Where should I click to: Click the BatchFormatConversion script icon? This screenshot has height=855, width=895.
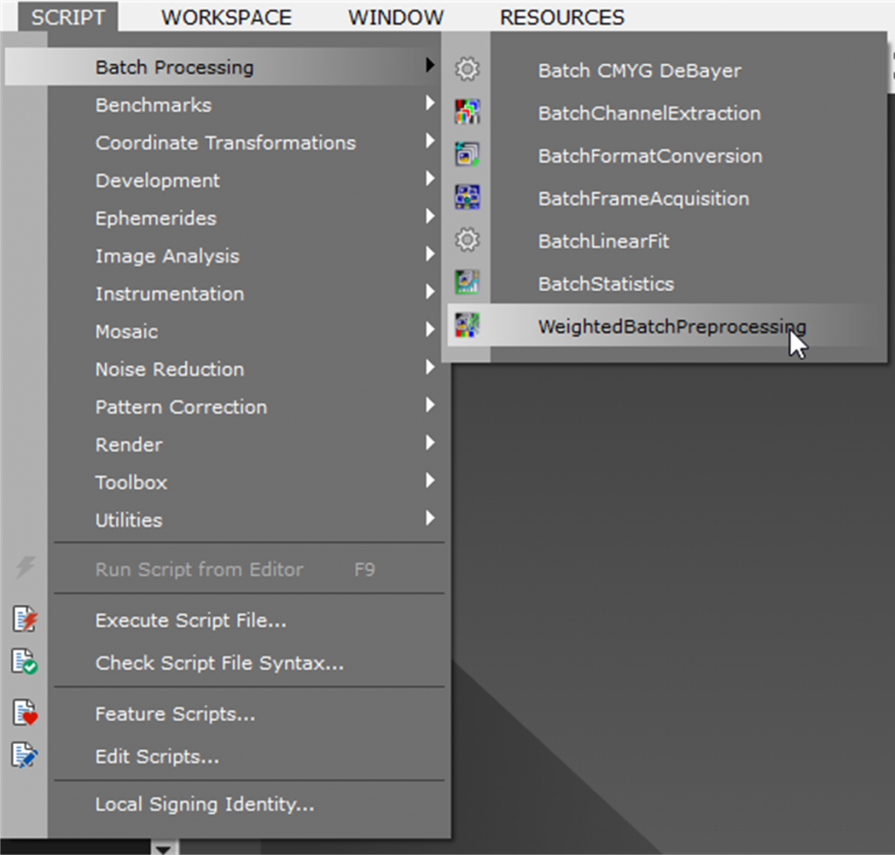coord(468,155)
